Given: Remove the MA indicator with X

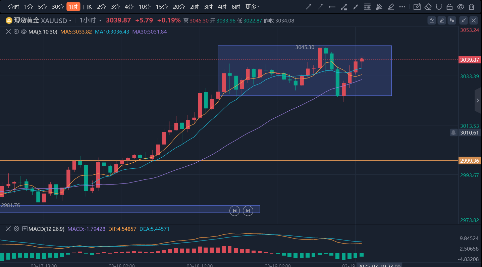Looking at the screenshot, I should pos(8,32).
